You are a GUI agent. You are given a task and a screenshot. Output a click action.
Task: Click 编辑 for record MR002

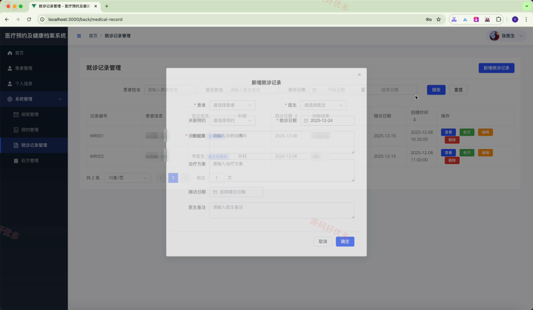coord(485,153)
